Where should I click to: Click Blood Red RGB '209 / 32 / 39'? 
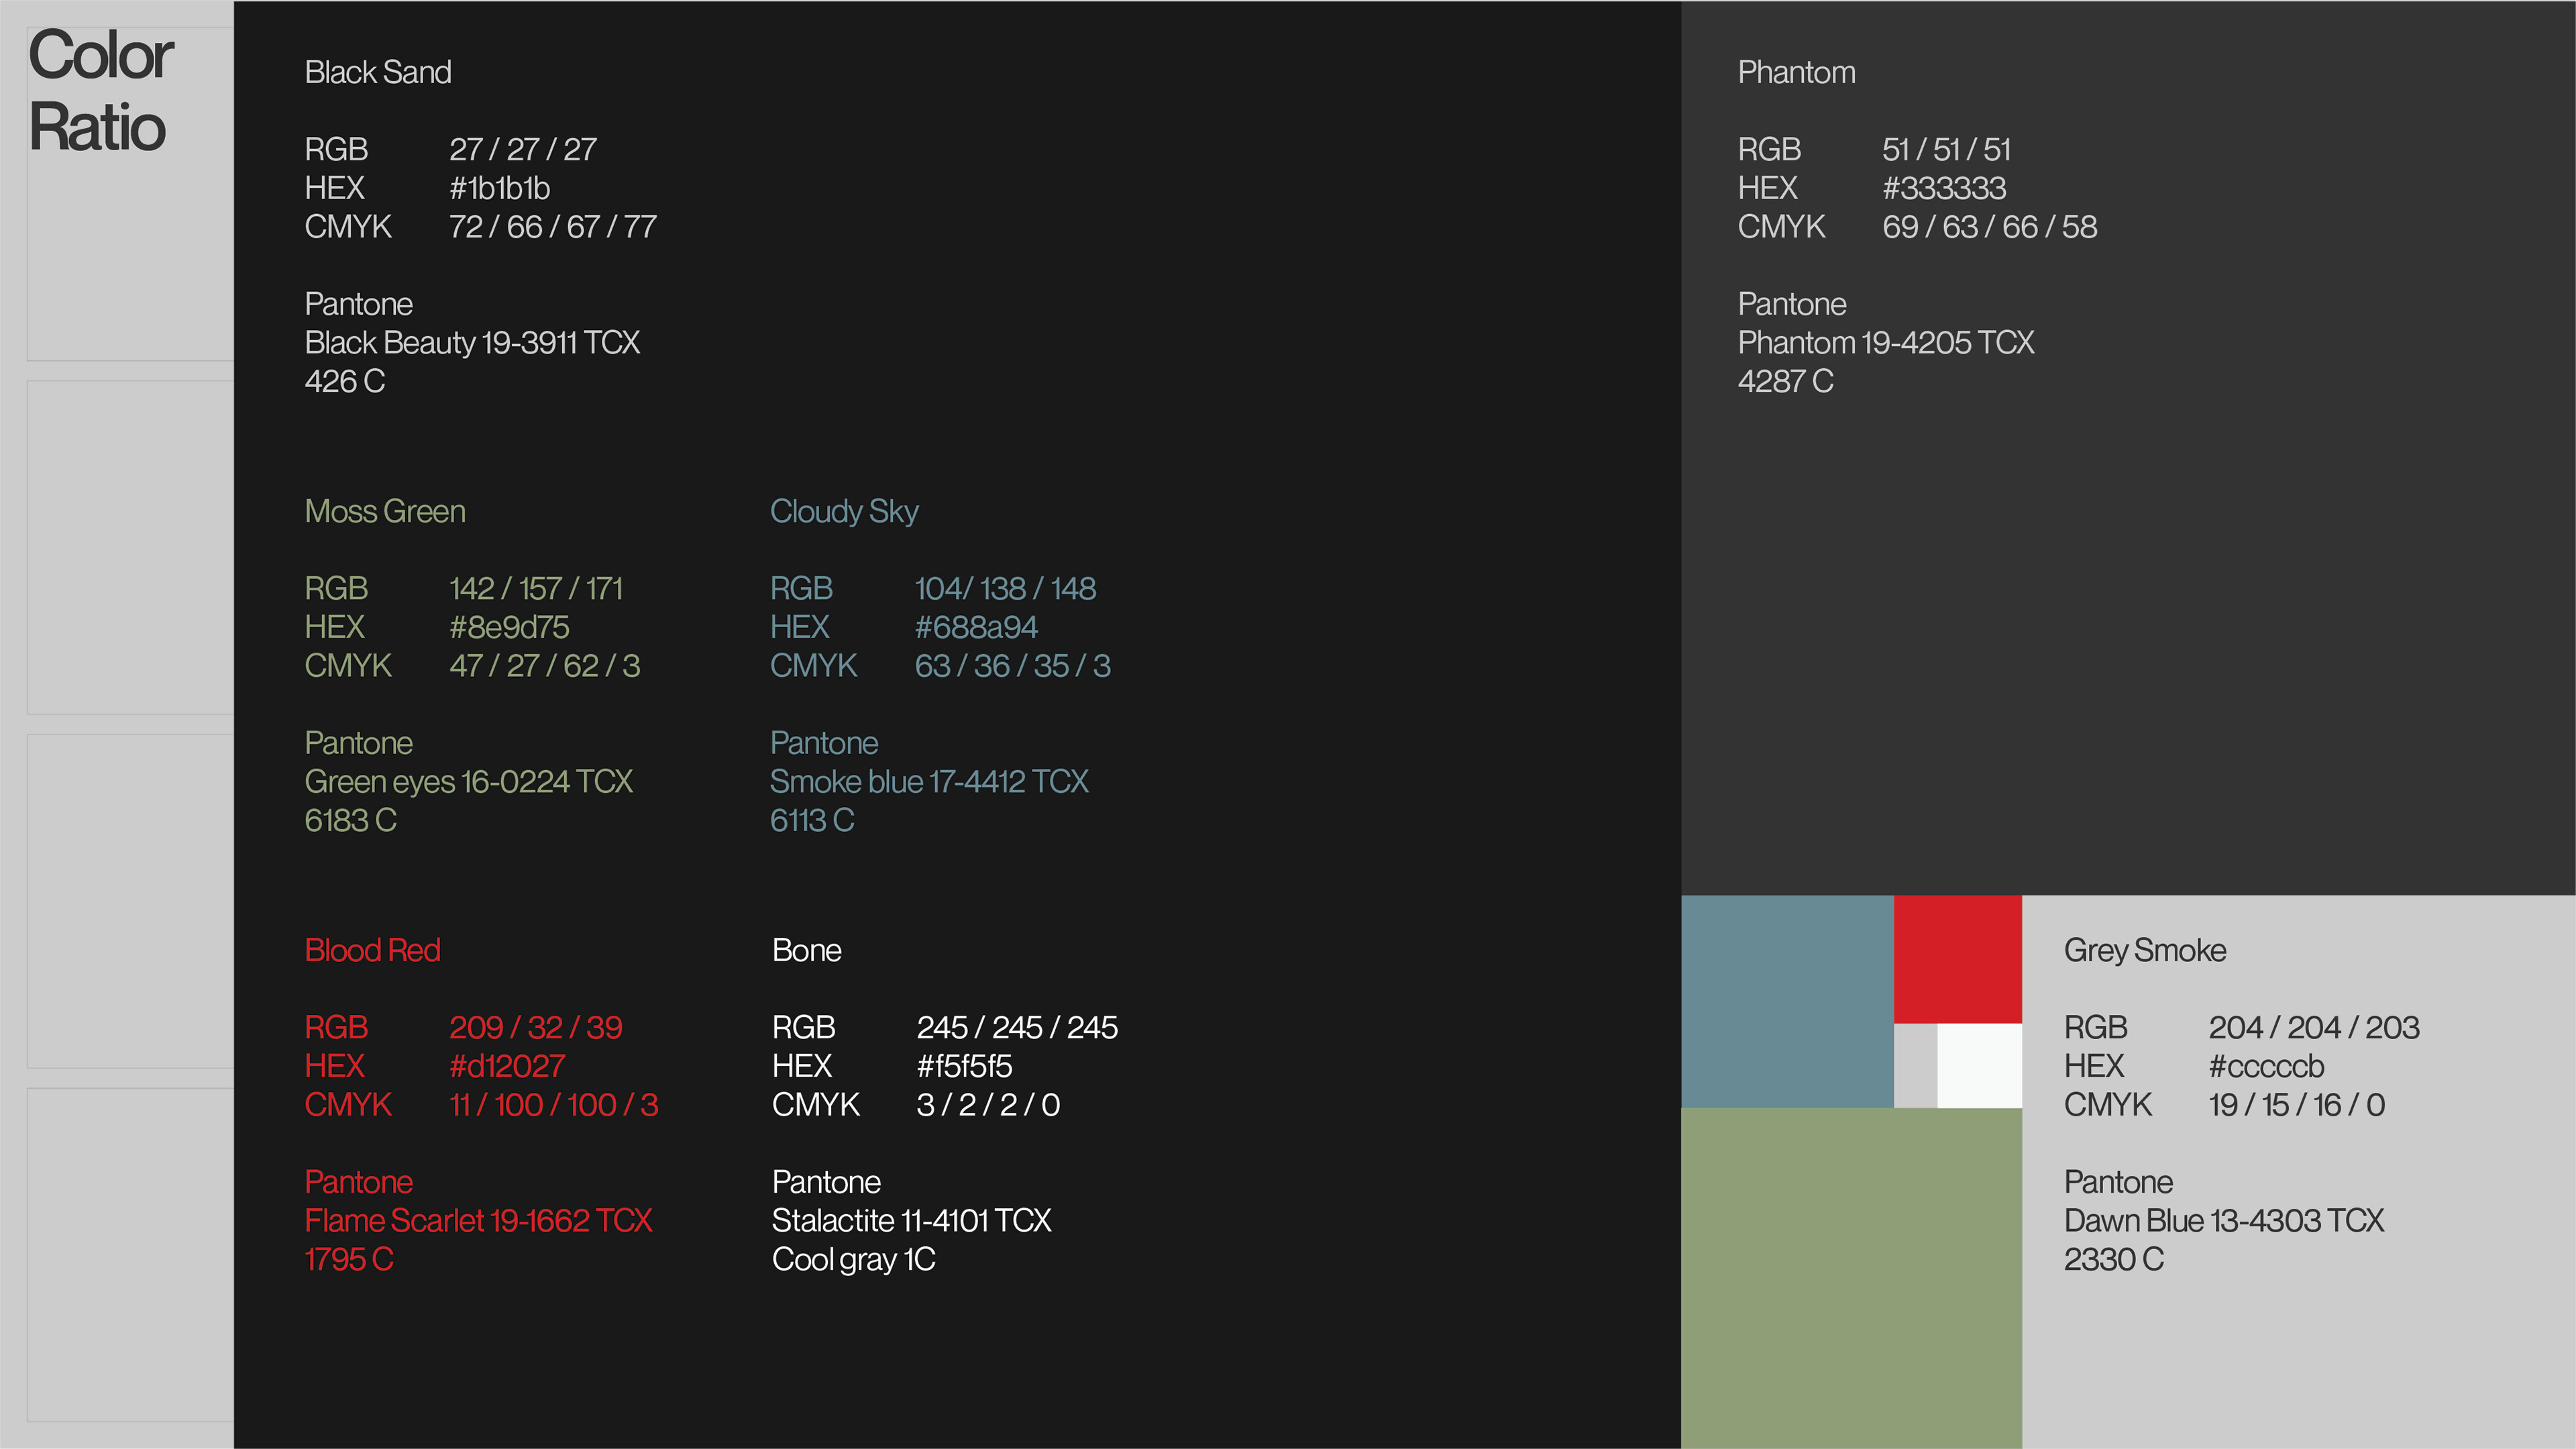536,1027
